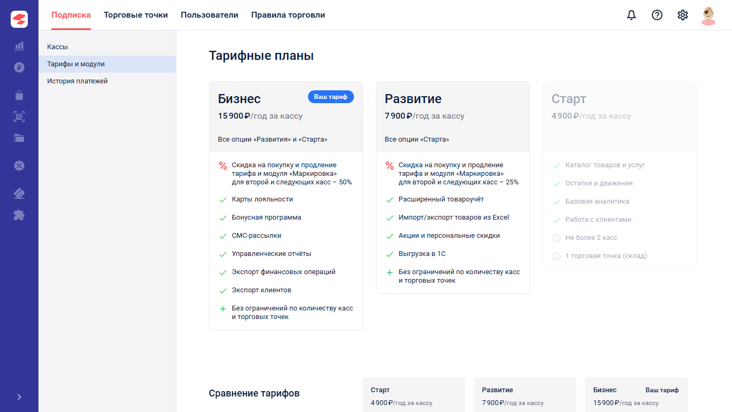732x412 pixels.
Task: Click the Бонусная программа feature
Action: click(266, 217)
